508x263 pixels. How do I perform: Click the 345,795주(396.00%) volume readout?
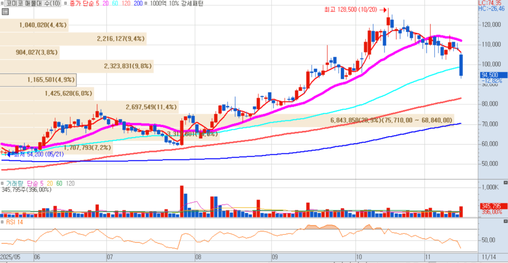27,190
